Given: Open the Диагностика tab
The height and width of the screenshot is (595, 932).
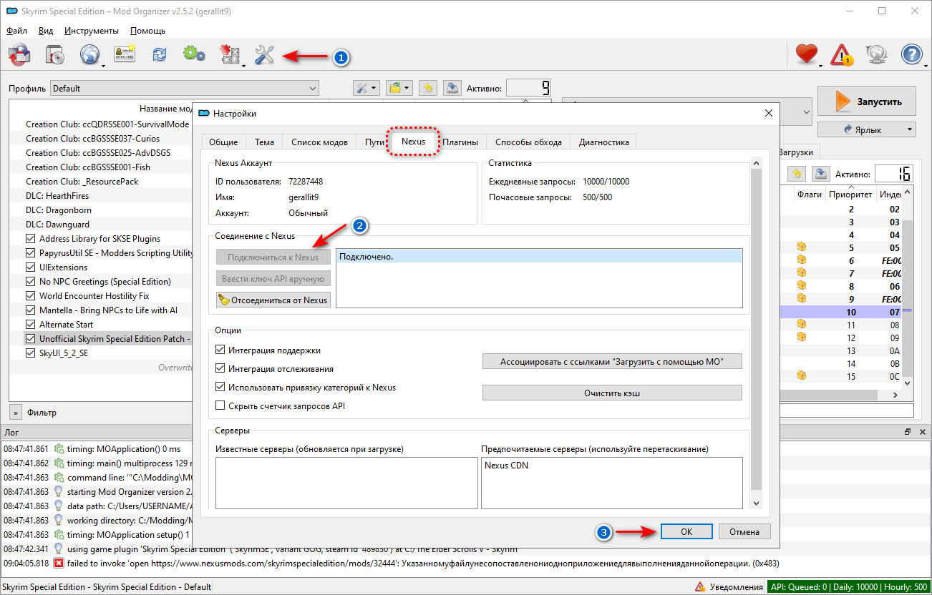Looking at the screenshot, I should click(x=603, y=142).
